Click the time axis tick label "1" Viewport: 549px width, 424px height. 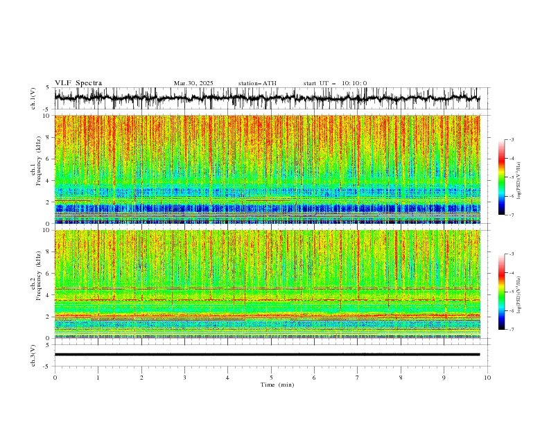coord(98,378)
